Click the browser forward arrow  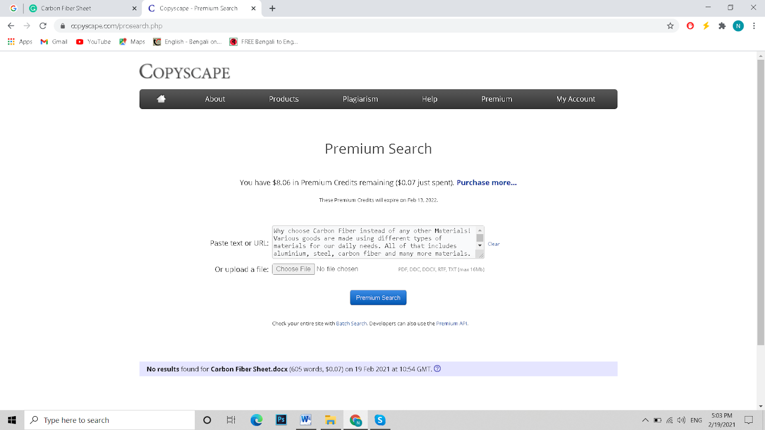coord(27,26)
